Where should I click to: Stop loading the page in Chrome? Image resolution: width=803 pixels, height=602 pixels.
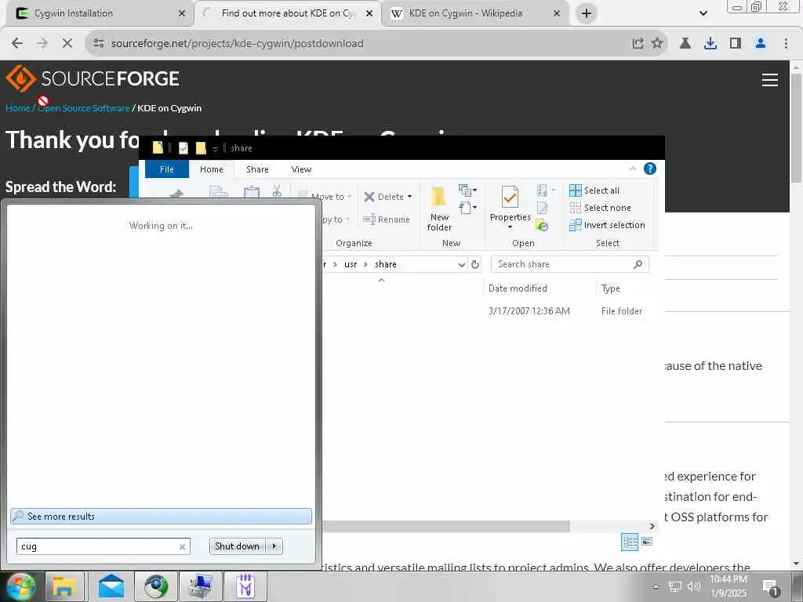67,44
